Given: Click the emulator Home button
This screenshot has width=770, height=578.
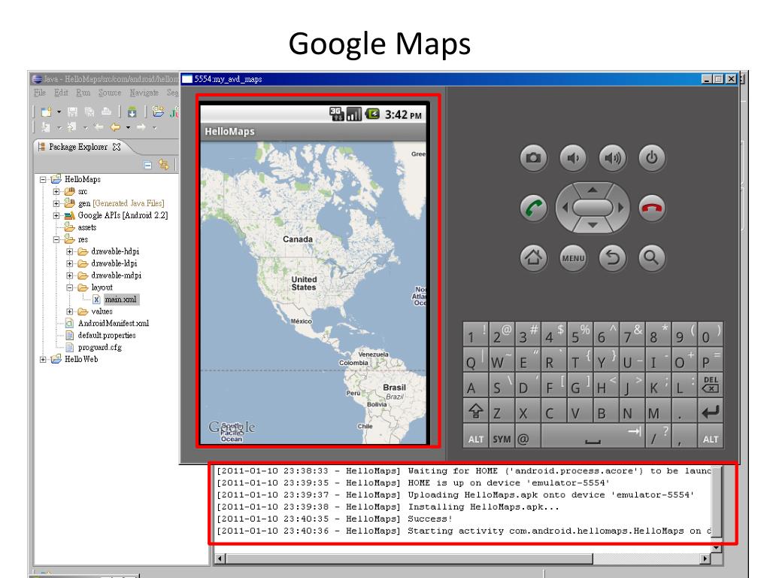Looking at the screenshot, I should [533, 257].
